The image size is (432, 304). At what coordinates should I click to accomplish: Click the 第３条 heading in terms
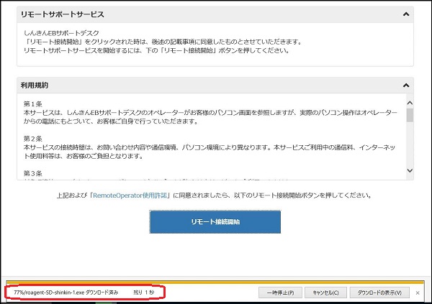click(33, 172)
